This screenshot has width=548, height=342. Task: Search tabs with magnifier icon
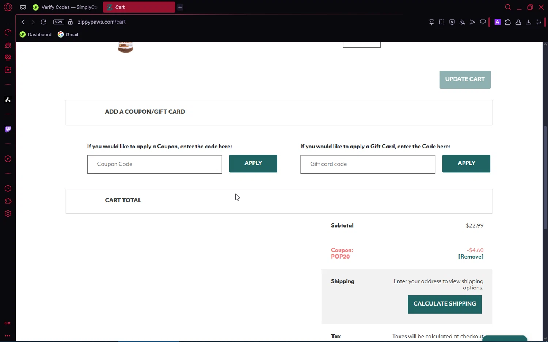point(508,7)
